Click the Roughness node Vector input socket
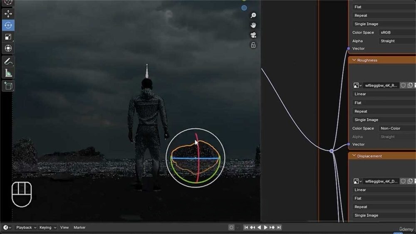Viewport: 416px width, 234px height. coord(349,144)
